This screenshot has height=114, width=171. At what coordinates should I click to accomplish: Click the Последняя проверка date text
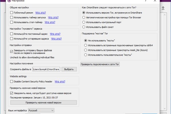pos(34,98)
